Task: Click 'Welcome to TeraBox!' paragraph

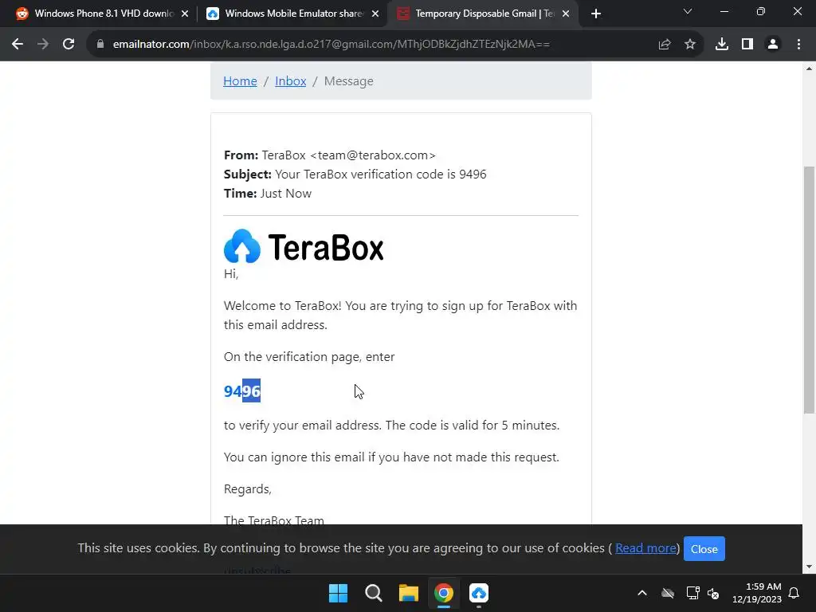Action: point(400,316)
